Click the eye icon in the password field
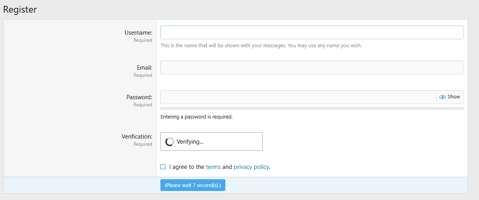The image size is (479, 200). click(x=442, y=97)
